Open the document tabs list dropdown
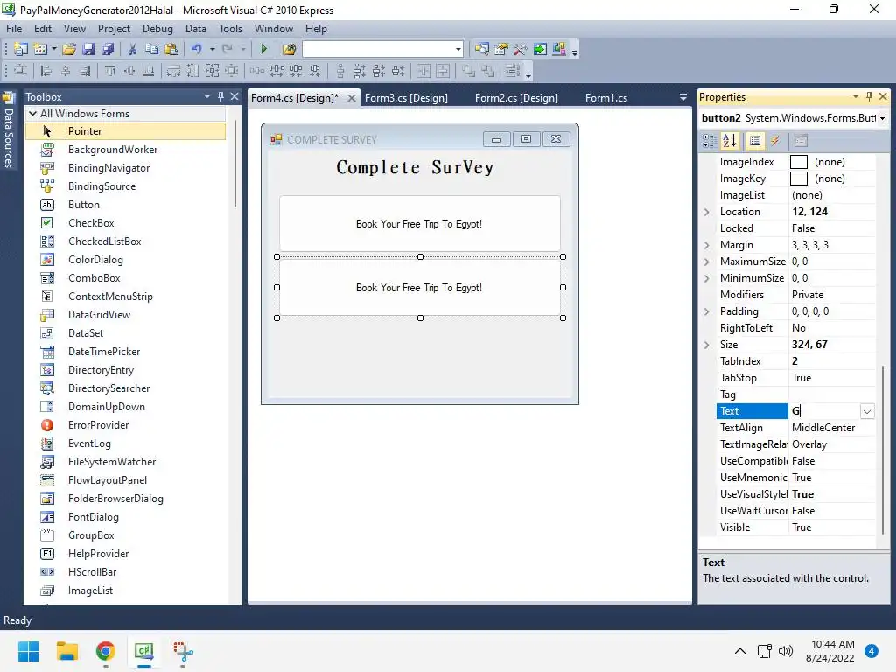 tap(682, 98)
